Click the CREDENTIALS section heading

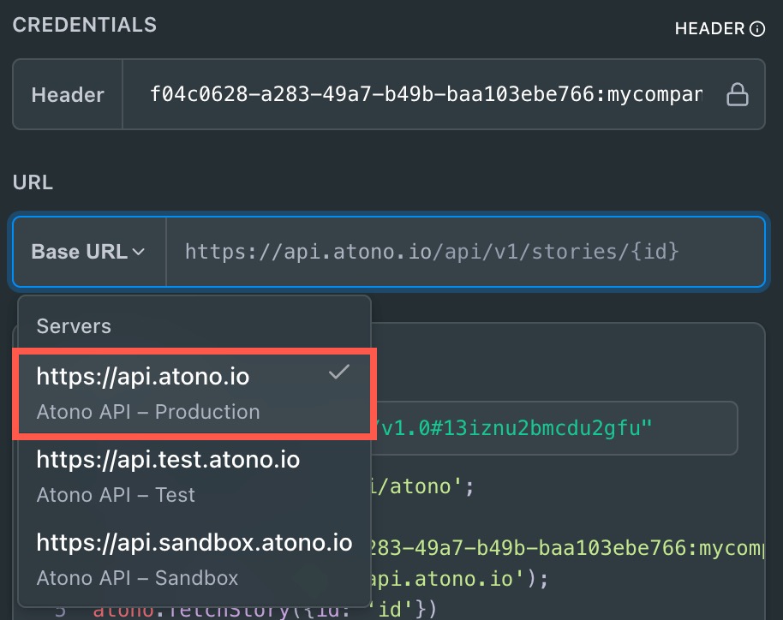(85, 25)
